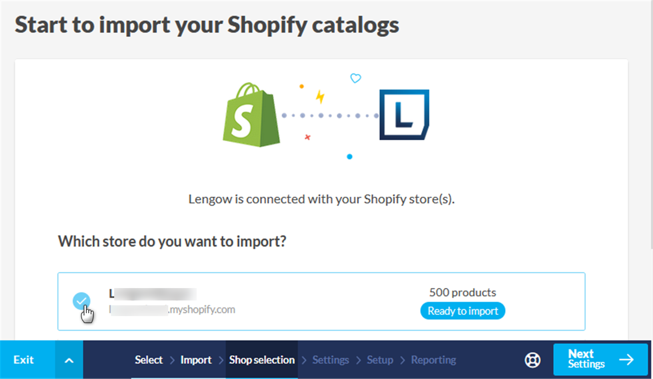Go back to the Select step
653x379 pixels.
coord(149,360)
